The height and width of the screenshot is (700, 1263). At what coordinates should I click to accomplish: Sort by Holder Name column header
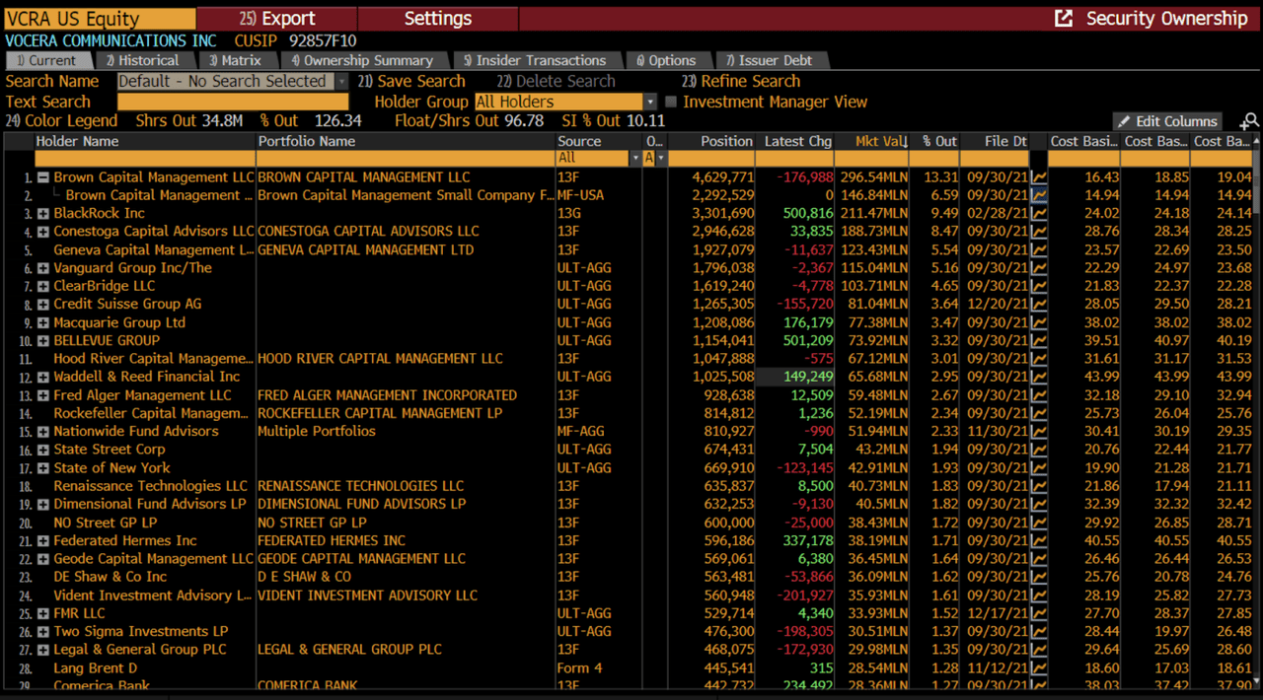[144, 141]
